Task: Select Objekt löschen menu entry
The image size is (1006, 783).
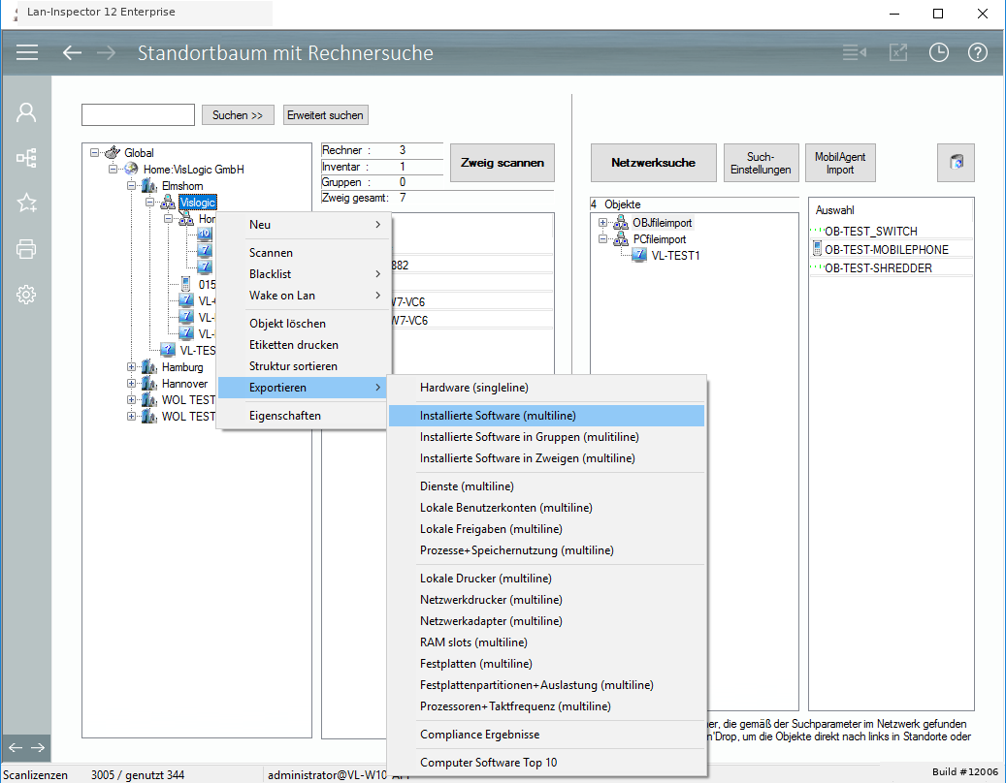Action: [303, 324]
